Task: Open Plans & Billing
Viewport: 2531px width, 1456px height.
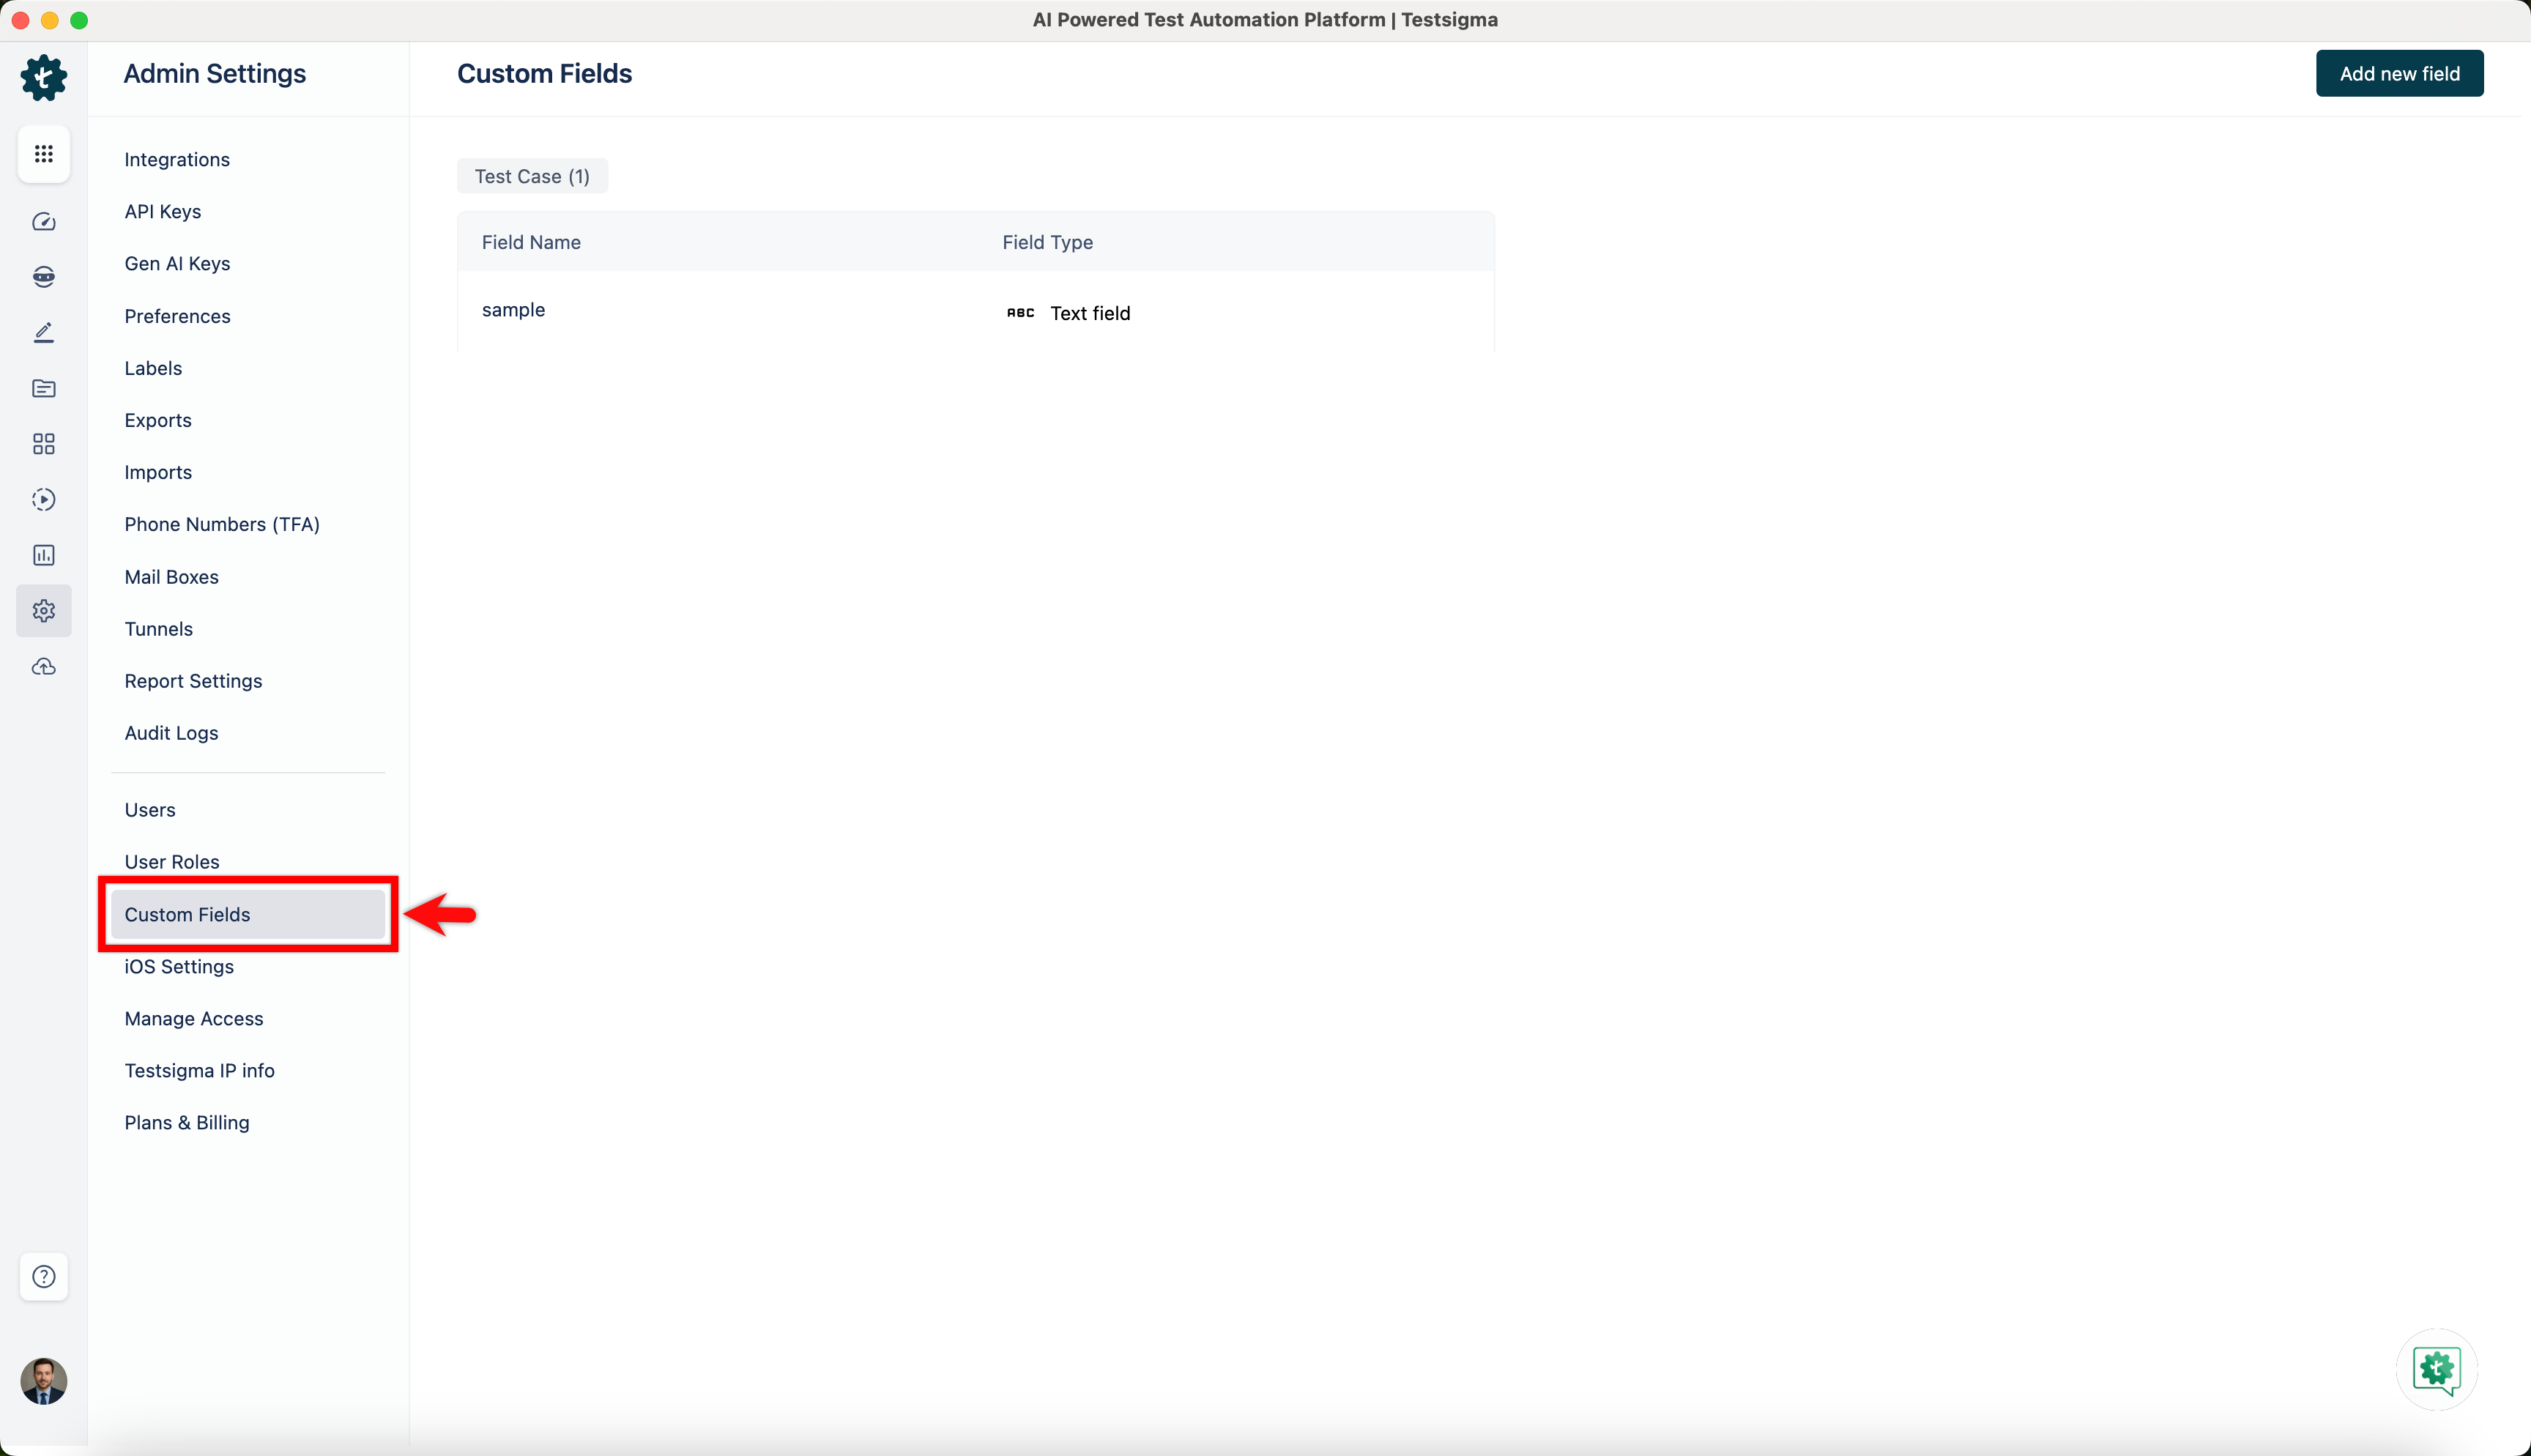Action: tap(187, 1122)
